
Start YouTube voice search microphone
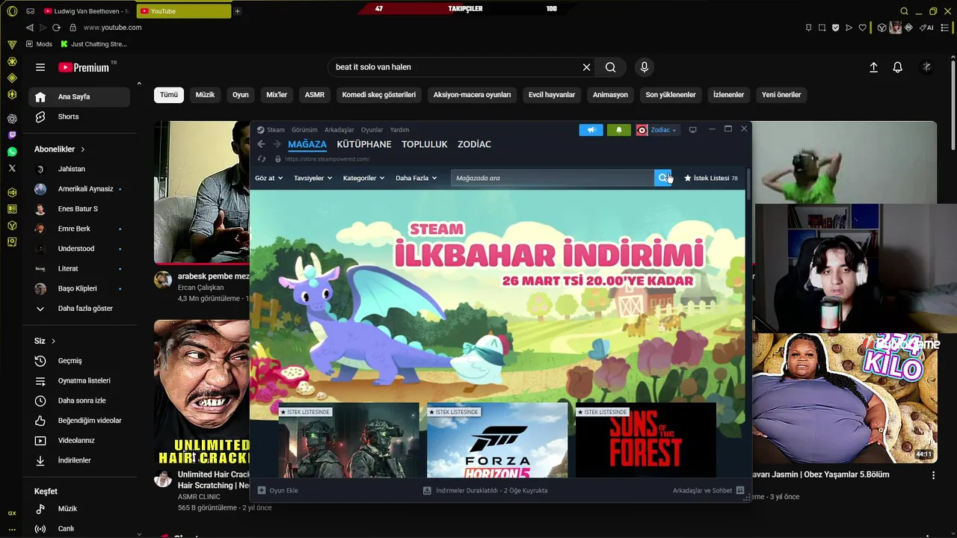coord(644,67)
